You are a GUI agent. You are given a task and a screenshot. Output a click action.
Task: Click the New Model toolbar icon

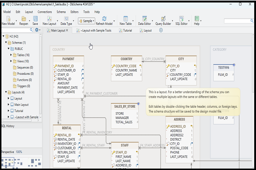(8, 19)
